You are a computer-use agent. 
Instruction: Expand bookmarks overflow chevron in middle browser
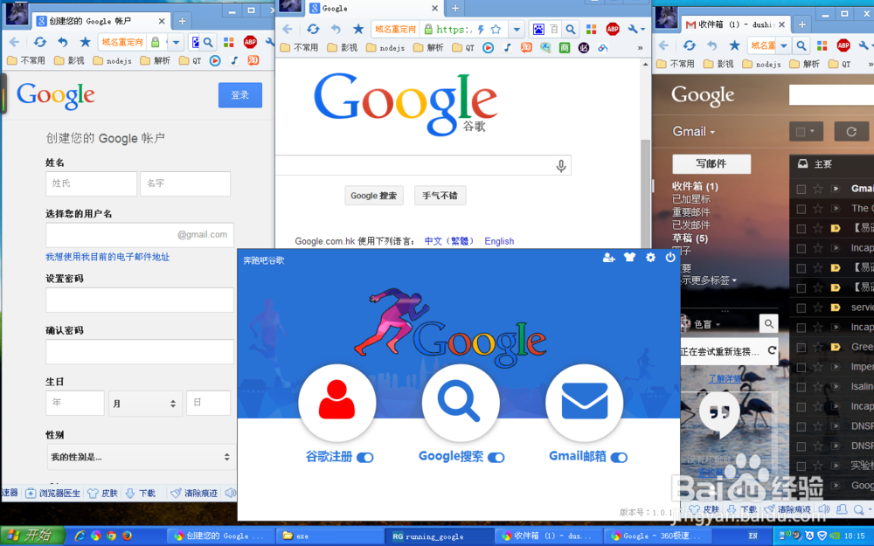click(x=640, y=48)
